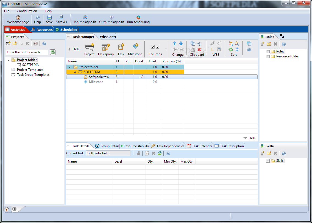Image resolution: width=312 pixels, height=223 pixels.
Task: Open the Task Calendar tab
Action: pos(200,146)
